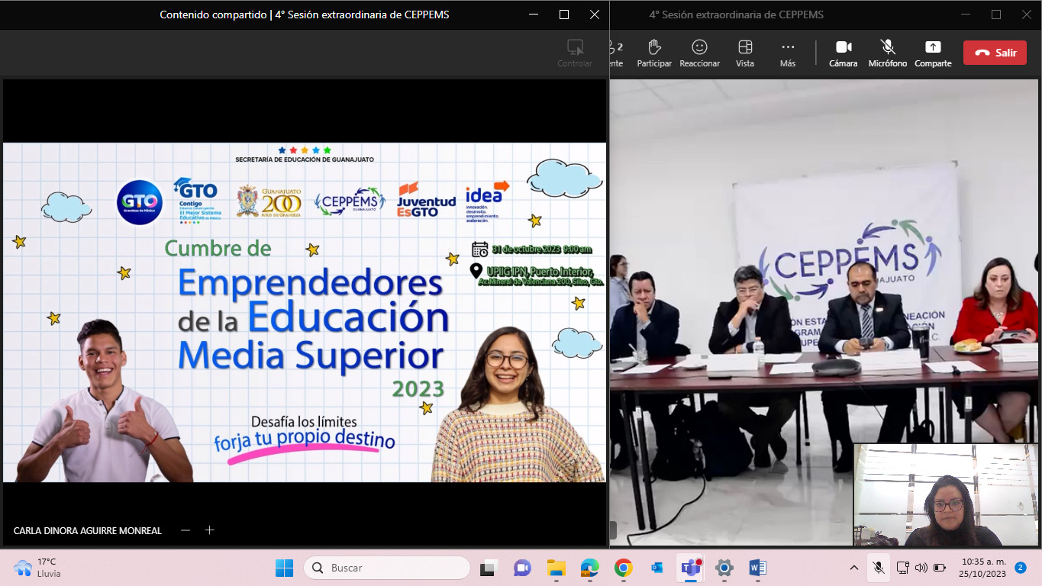Open File Explorer from the taskbar
Image resolution: width=1042 pixels, height=586 pixels.
tap(556, 568)
